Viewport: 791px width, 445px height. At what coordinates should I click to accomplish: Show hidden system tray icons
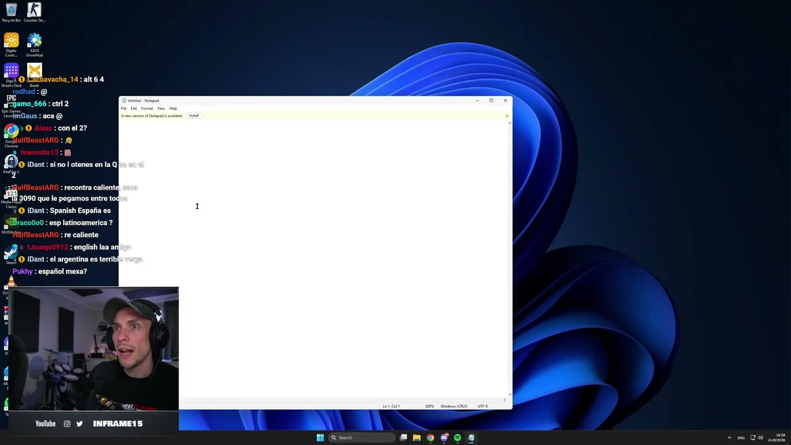tap(729, 438)
